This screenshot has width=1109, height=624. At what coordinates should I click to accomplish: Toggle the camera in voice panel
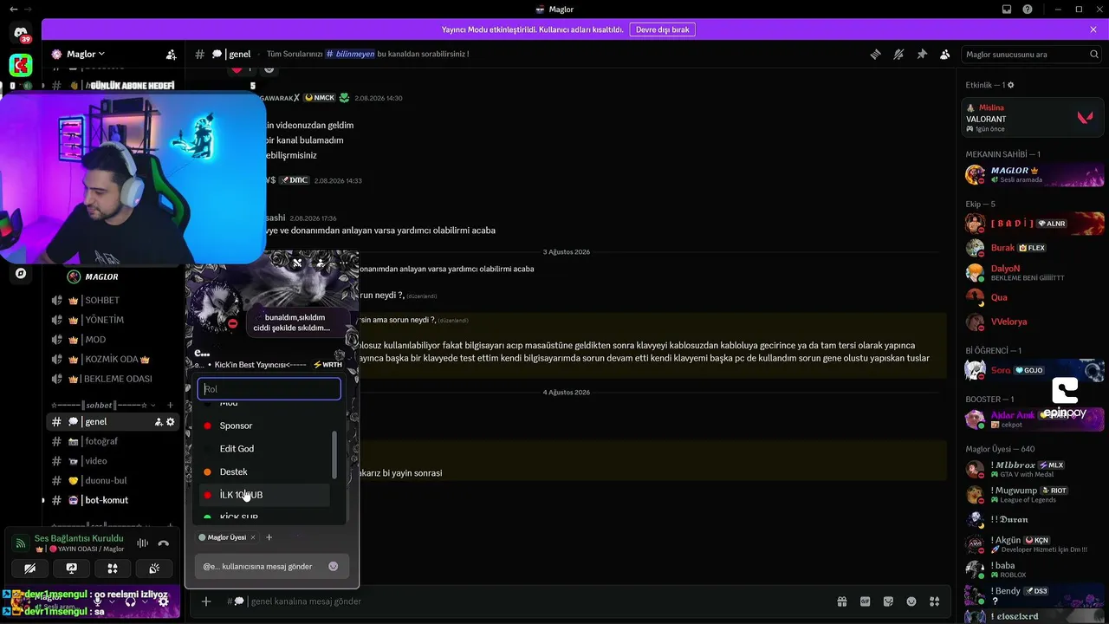[29, 569]
